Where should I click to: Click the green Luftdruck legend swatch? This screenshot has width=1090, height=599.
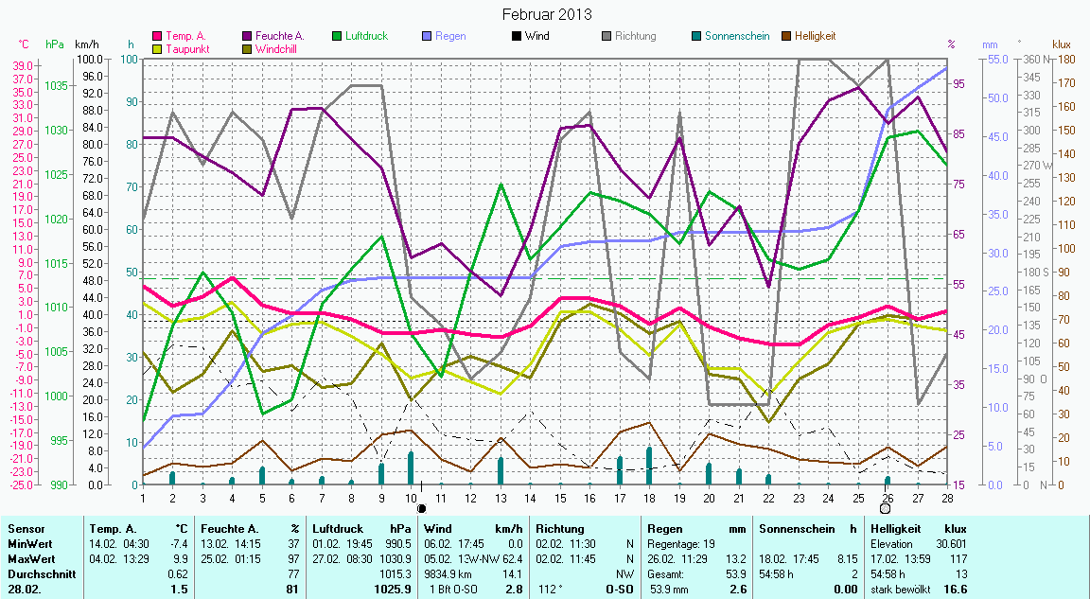337,36
